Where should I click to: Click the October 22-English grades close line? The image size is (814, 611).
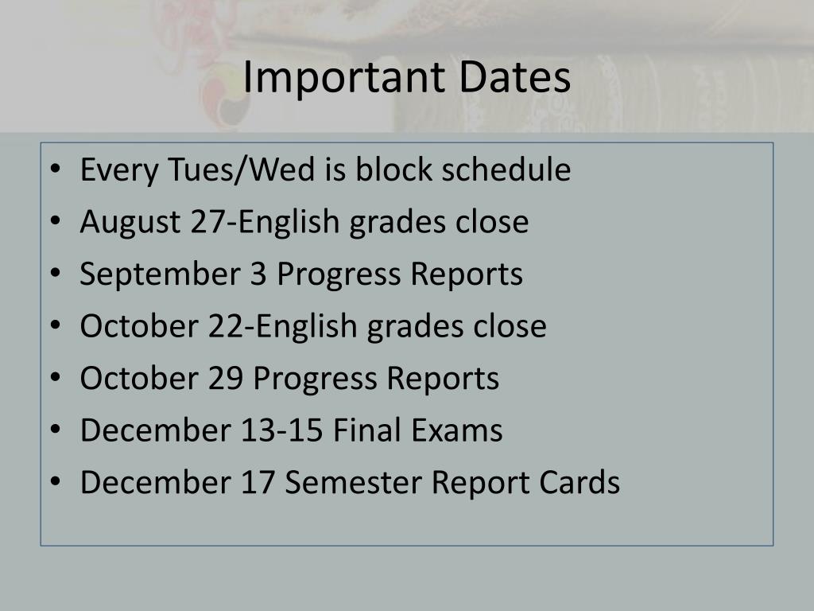tap(313, 326)
